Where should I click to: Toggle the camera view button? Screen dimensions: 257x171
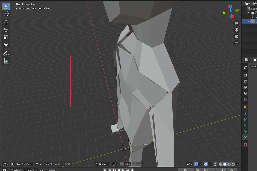236,36
